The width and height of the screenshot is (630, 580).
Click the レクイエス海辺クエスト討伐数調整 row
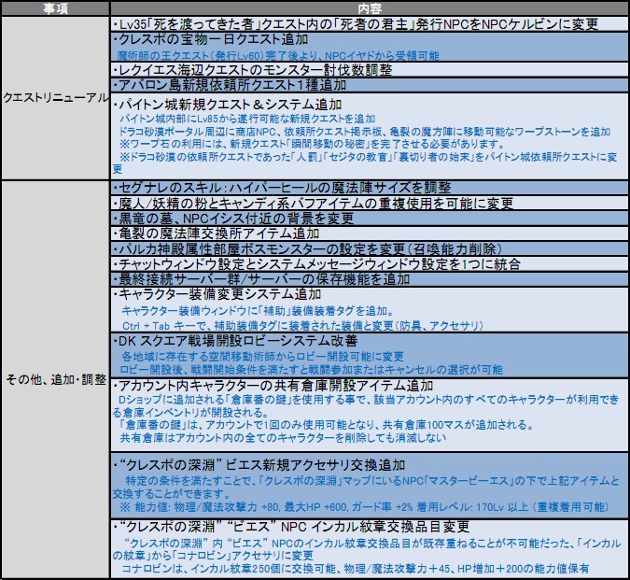pos(370,70)
